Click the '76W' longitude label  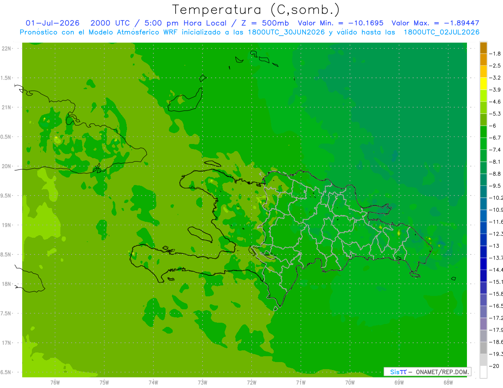pos(55,383)
